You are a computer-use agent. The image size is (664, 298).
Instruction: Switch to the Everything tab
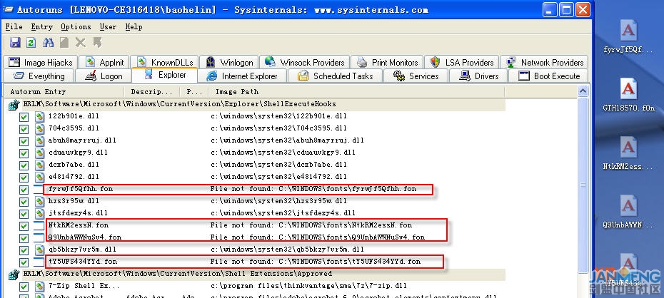point(39,76)
